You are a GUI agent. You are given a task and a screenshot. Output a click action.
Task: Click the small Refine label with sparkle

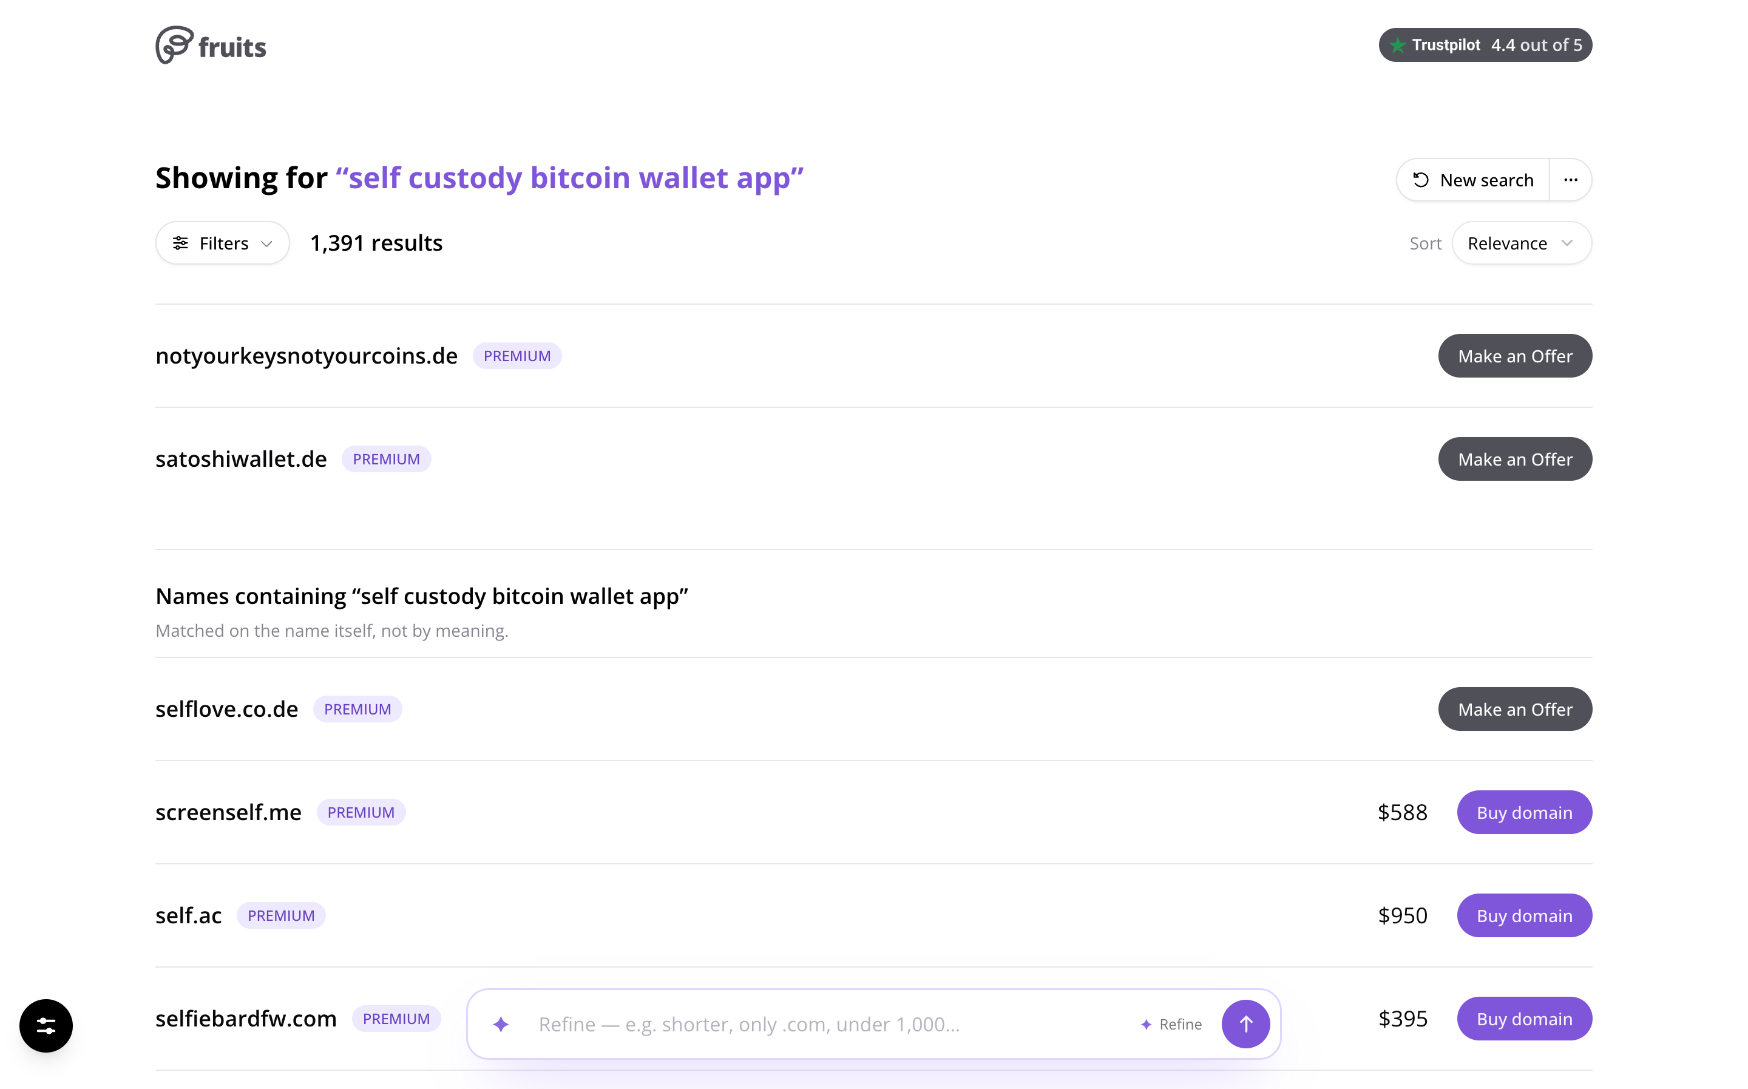point(1171,1024)
